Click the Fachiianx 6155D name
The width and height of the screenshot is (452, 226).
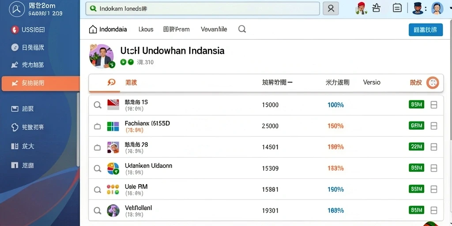(x=147, y=124)
